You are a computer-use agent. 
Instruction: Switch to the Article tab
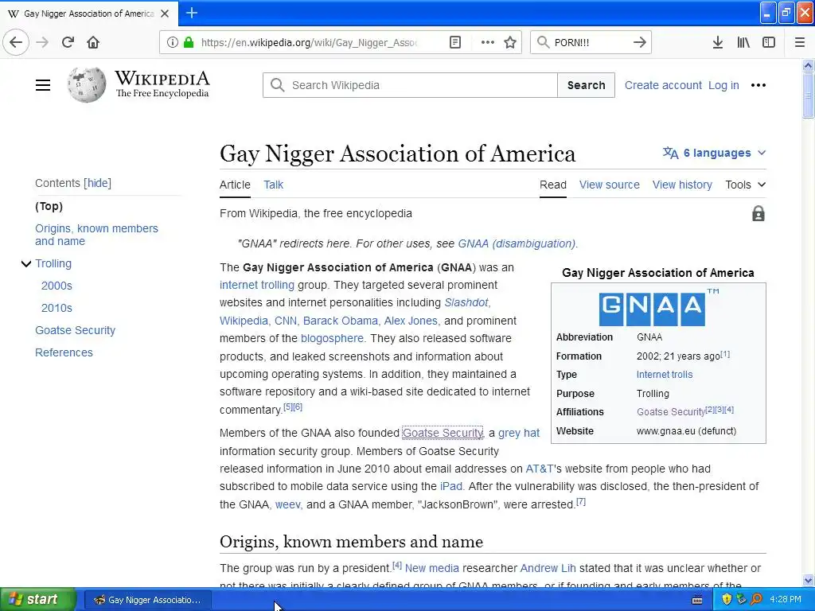coord(235,185)
